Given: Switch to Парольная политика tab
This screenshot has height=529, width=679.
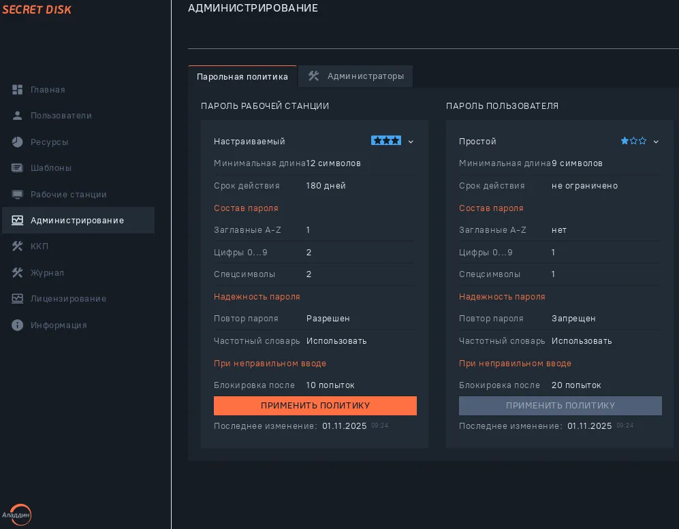Looking at the screenshot, I should (x=242, y=77).
